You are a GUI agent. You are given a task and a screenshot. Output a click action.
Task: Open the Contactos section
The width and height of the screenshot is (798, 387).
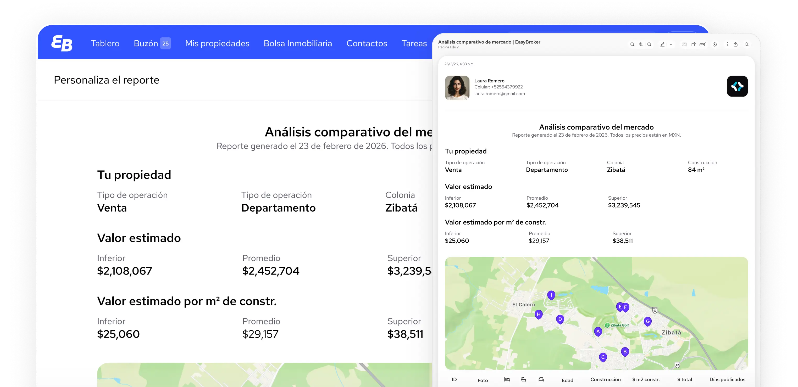point(367,43)
